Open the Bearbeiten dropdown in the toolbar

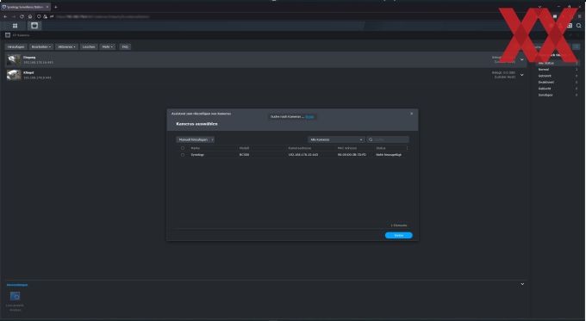point(41,46)
